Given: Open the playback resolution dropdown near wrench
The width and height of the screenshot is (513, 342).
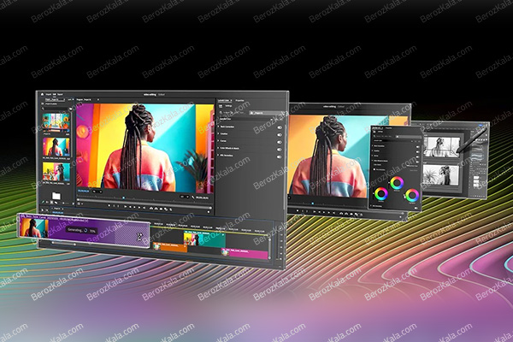Looking at the screenshot, I should 184,197.
